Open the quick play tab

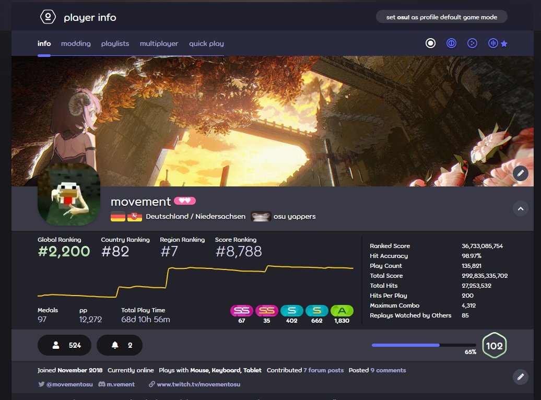[206, 43]
